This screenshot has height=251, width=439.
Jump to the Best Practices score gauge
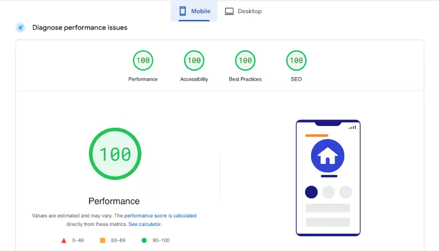click(245, 61)
